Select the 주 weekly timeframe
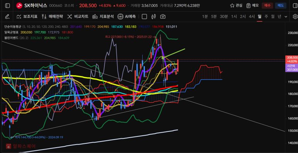This screenshot has height=153, width=298. [266, 17]
